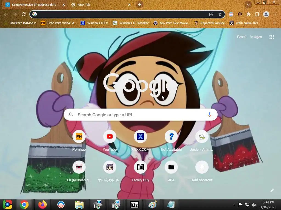The width and height of the screenshot is (281, 210).
Task: Open the Gmail link
Action: click(241, 37)
